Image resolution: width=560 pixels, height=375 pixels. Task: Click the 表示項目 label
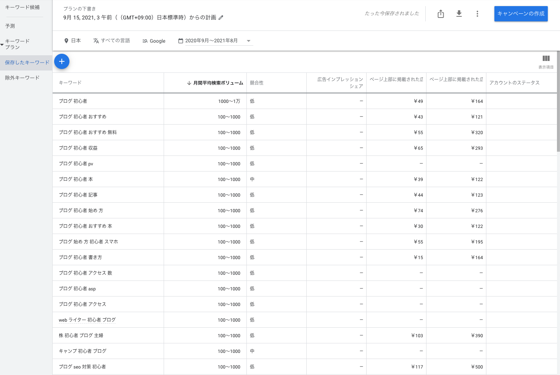tap(546, 67)
